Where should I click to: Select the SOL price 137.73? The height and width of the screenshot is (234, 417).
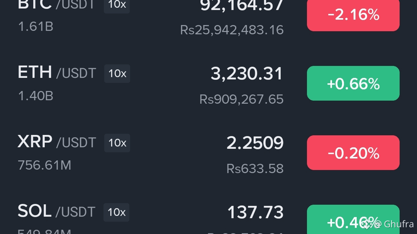tap(255, 212)
